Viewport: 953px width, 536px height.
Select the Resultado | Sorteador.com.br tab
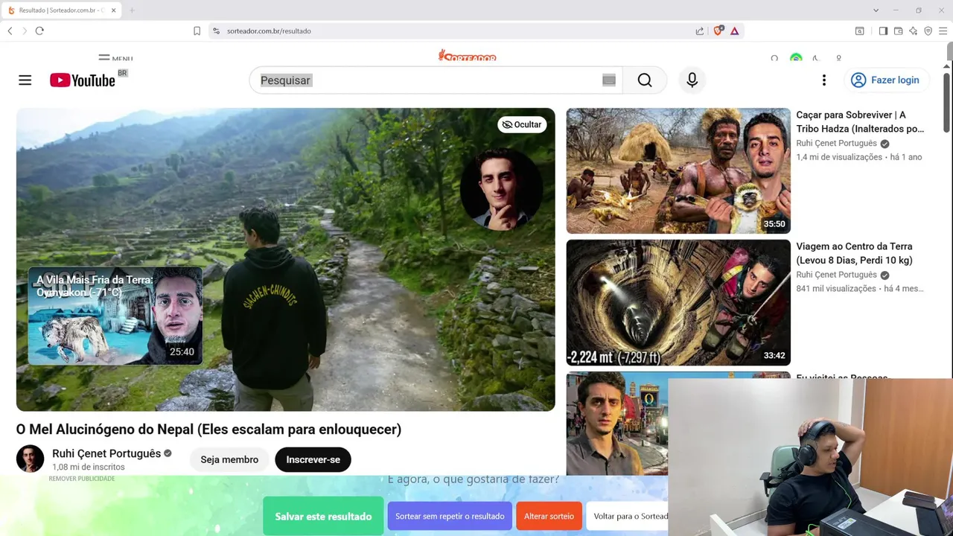(60, 10)
